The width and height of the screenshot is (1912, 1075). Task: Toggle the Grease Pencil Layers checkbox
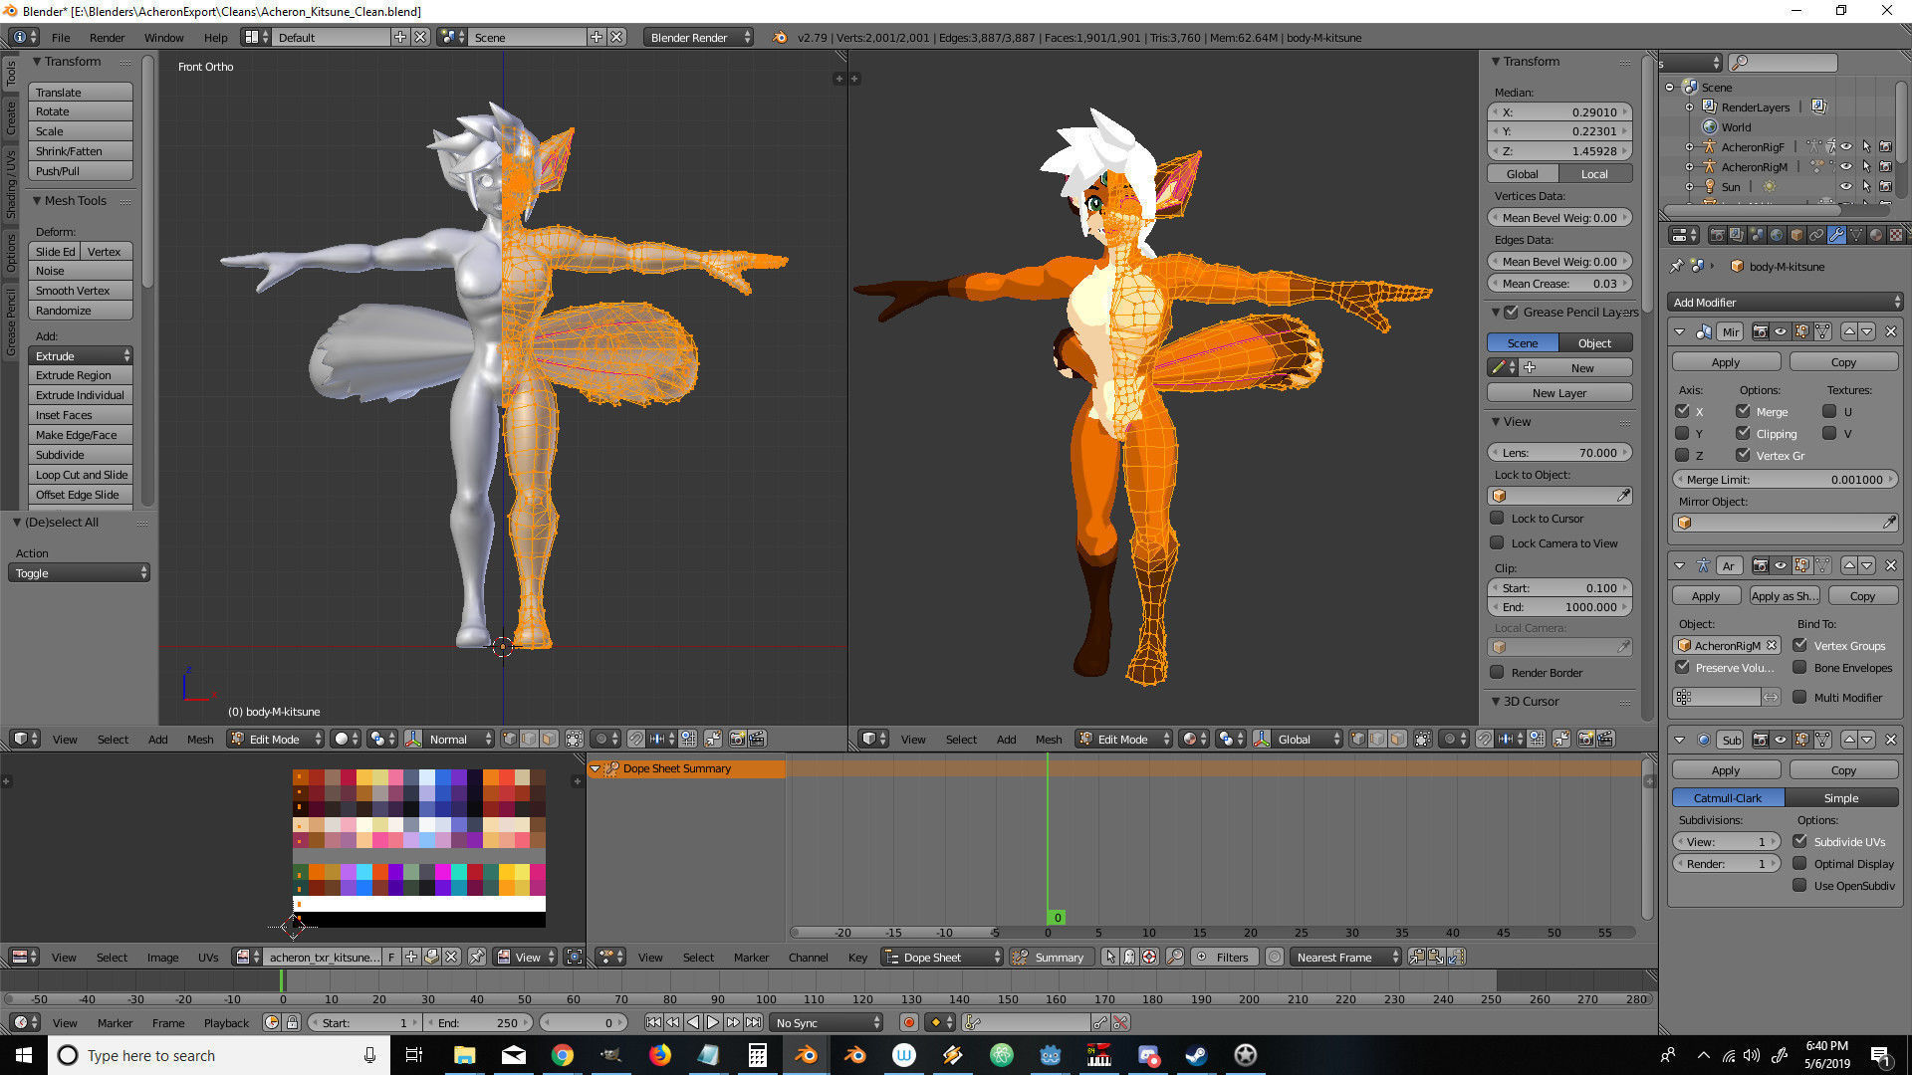(x=1512, y=312)
